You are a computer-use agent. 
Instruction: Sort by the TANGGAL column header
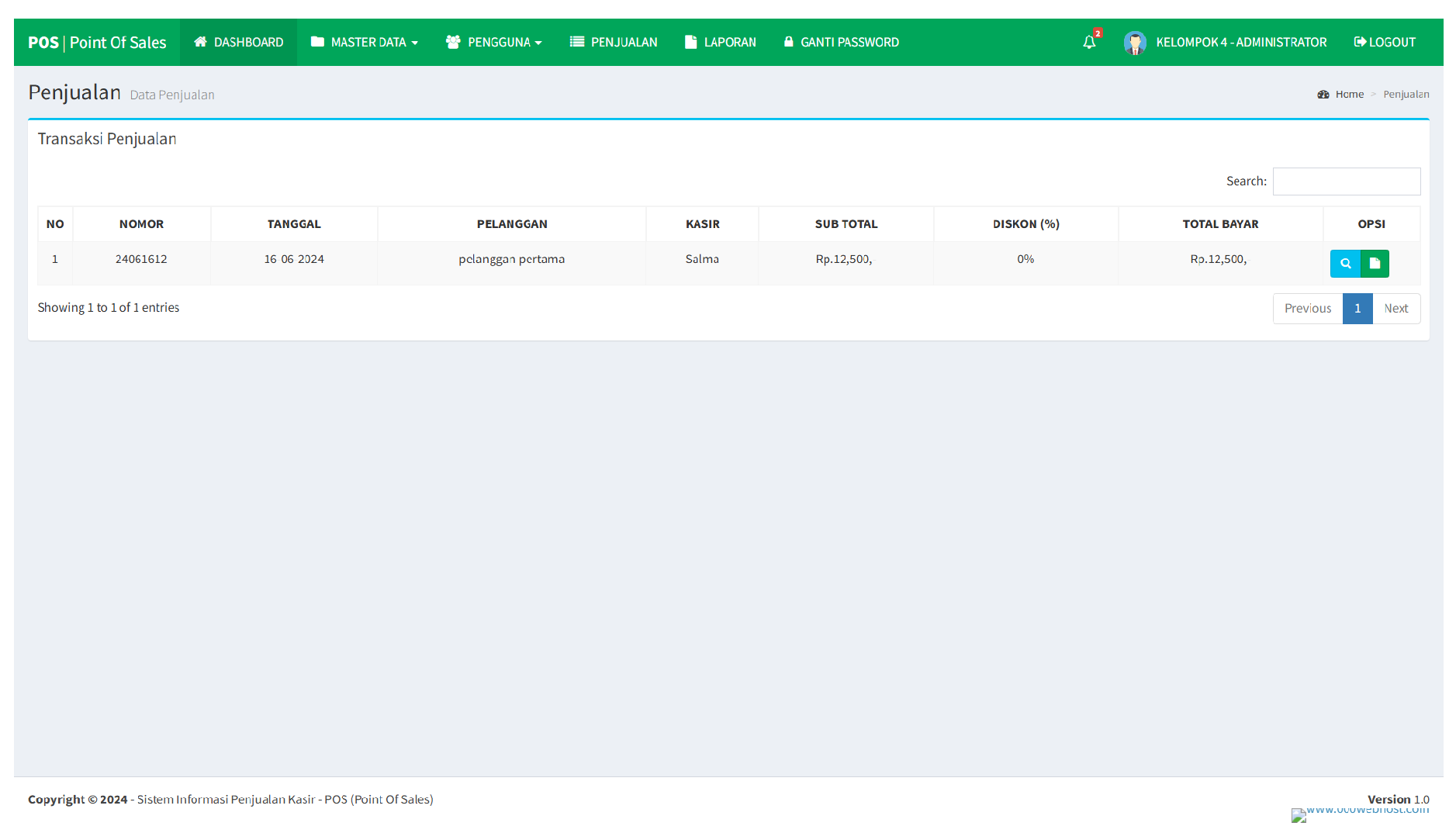(294, 223)
